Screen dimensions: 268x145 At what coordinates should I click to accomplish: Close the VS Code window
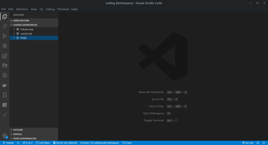(264, 3)
